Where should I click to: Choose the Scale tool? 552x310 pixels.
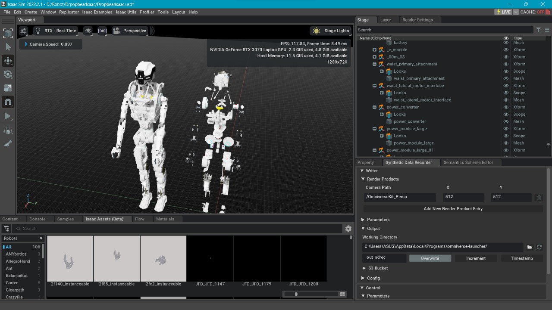(x=8, y=88)
